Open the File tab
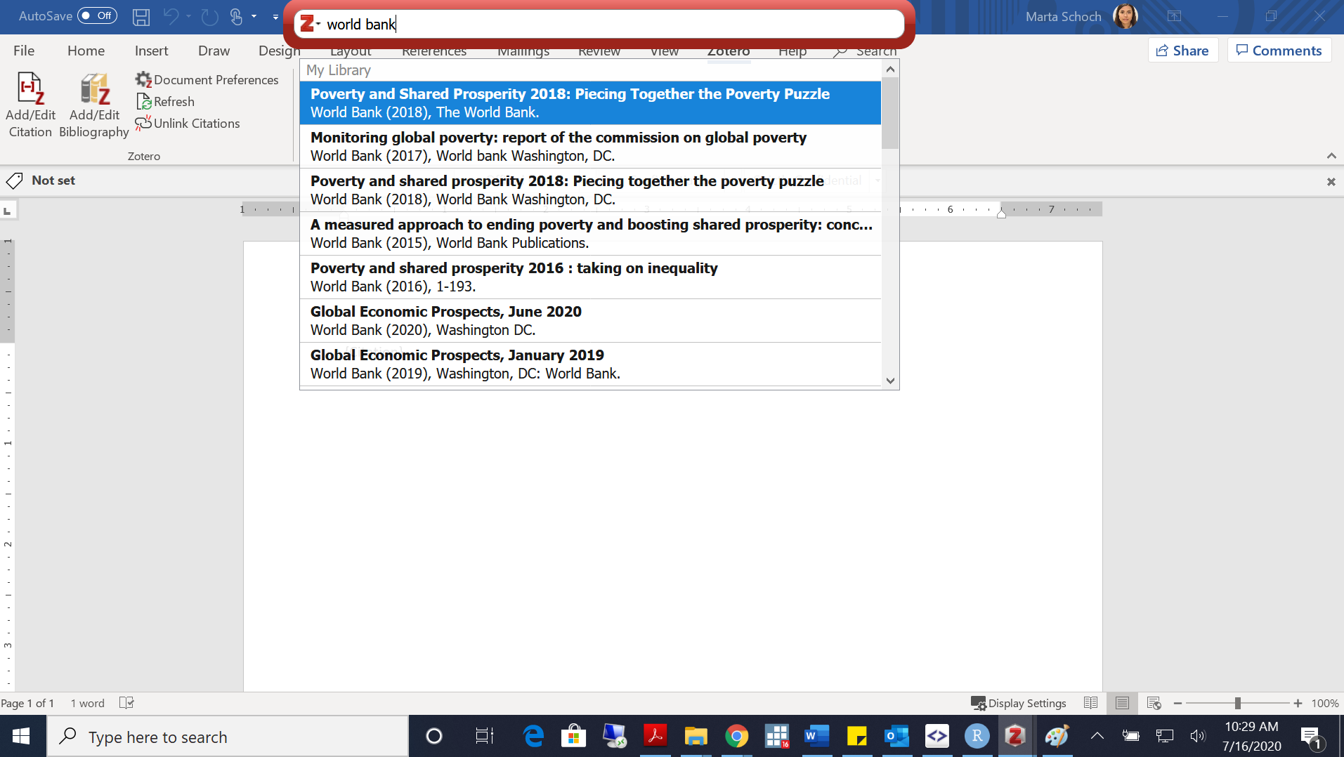 24,51
